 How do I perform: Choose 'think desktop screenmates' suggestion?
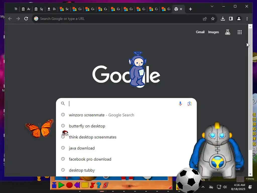126,137
